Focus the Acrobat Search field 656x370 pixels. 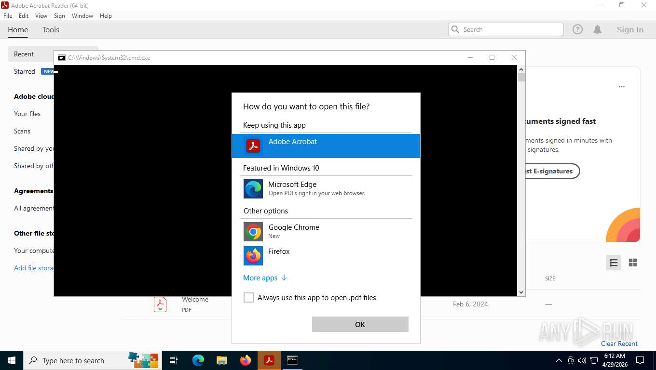coord(506,29)
